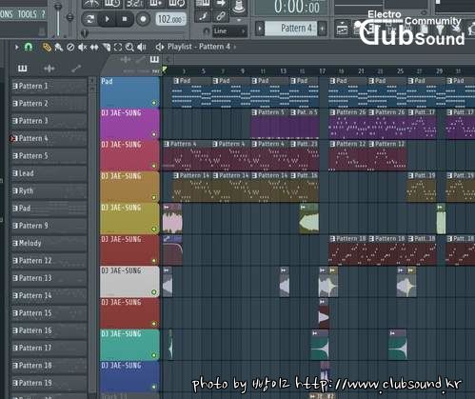The width and height of the screenshot is (475, 399).
Task: Click speaker icon before Playlist title
Action: click(159, 47)
